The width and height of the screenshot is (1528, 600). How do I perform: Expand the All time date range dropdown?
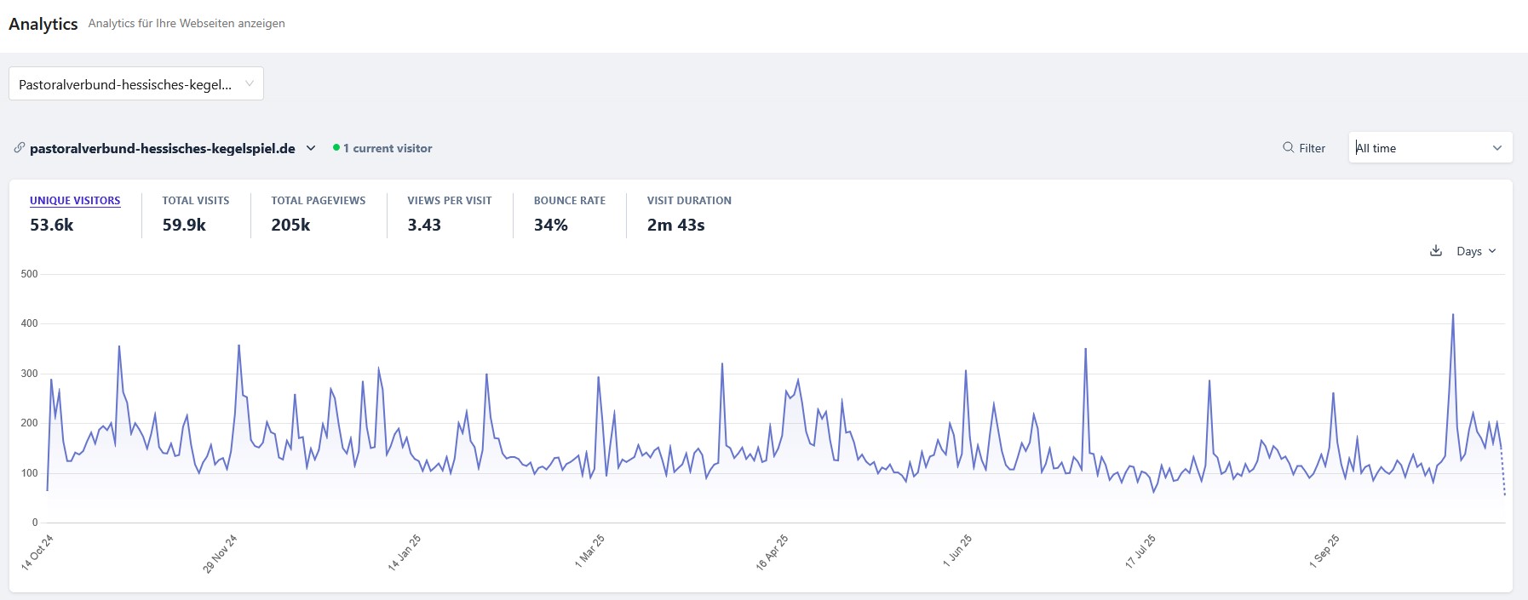click(x=1429, y=148)
